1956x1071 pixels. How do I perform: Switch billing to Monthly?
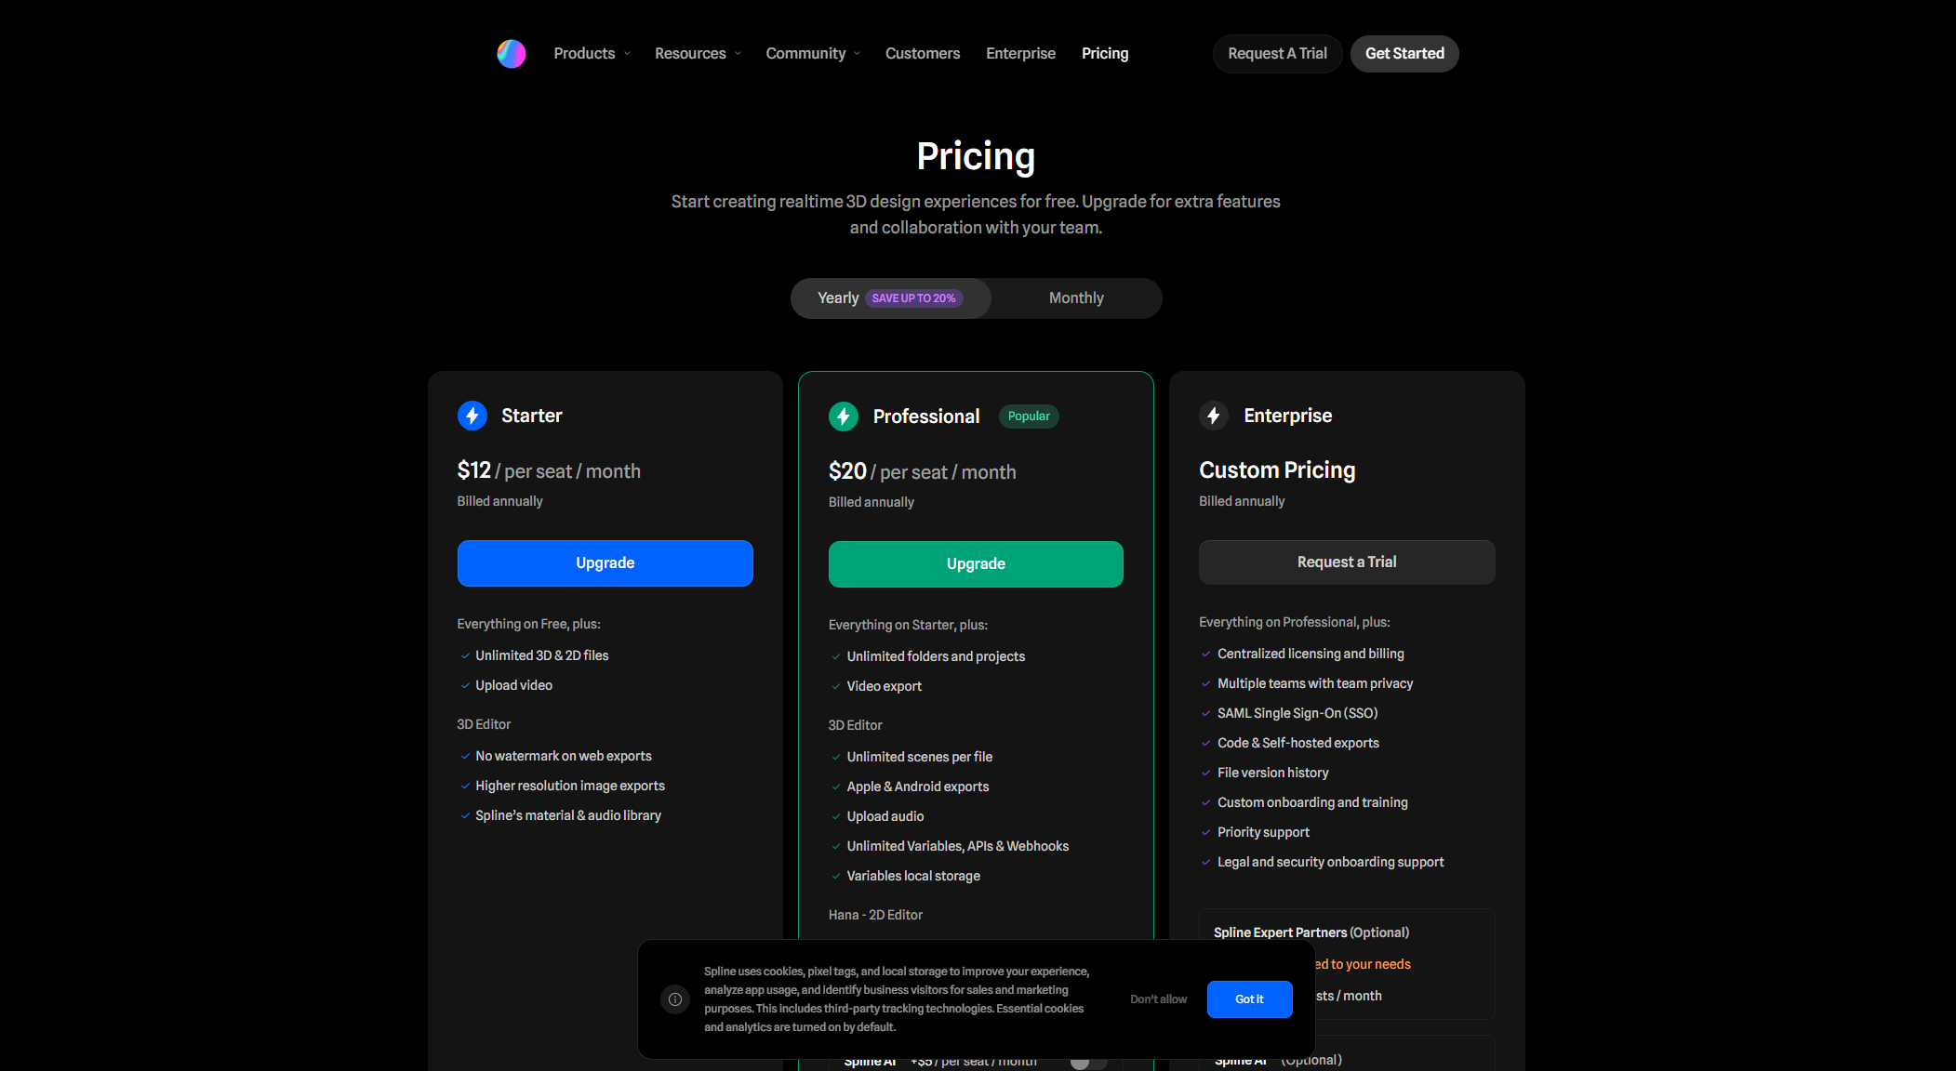point(1076,298)
